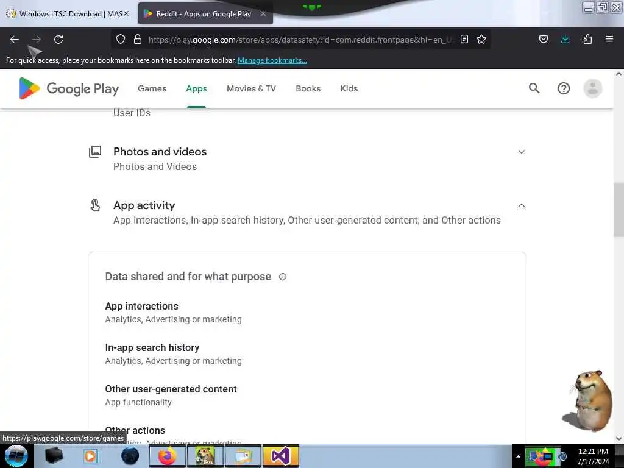Viewport: 624px width, 468px height.
Task: Click the Photos and videos gallery icon
Action: click(x=95, y=152)
